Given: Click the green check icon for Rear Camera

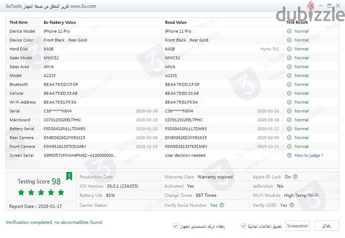Looking at the screenshot, I should [289, 138].
